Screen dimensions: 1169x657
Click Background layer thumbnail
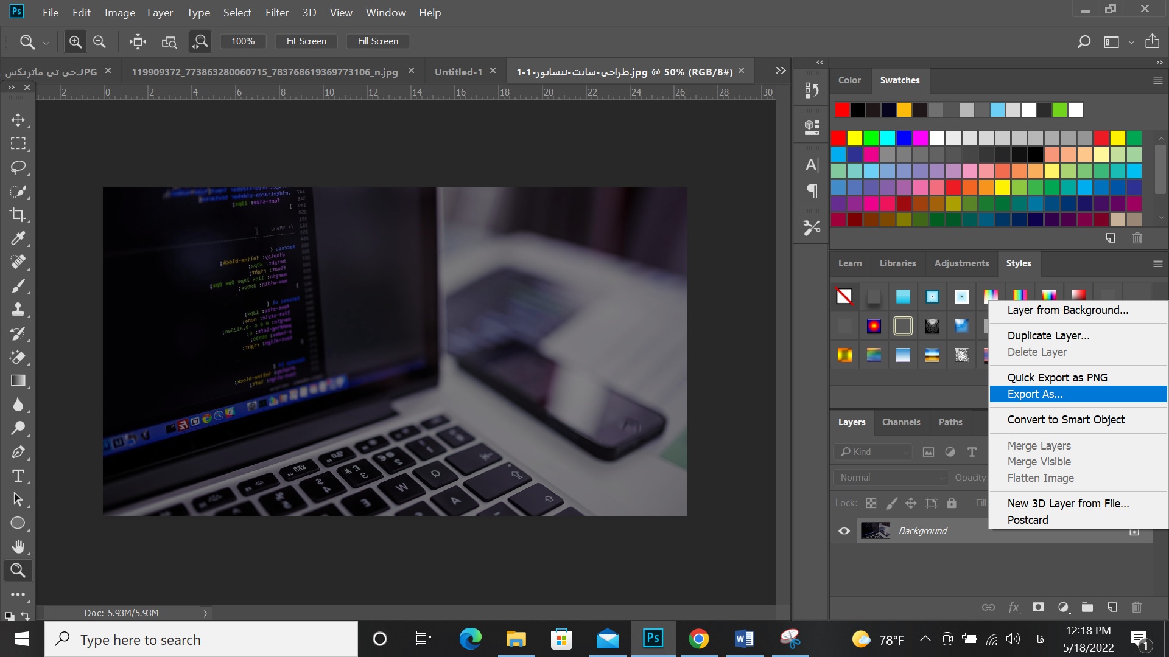pyautogui.click(x=876, y=530)
